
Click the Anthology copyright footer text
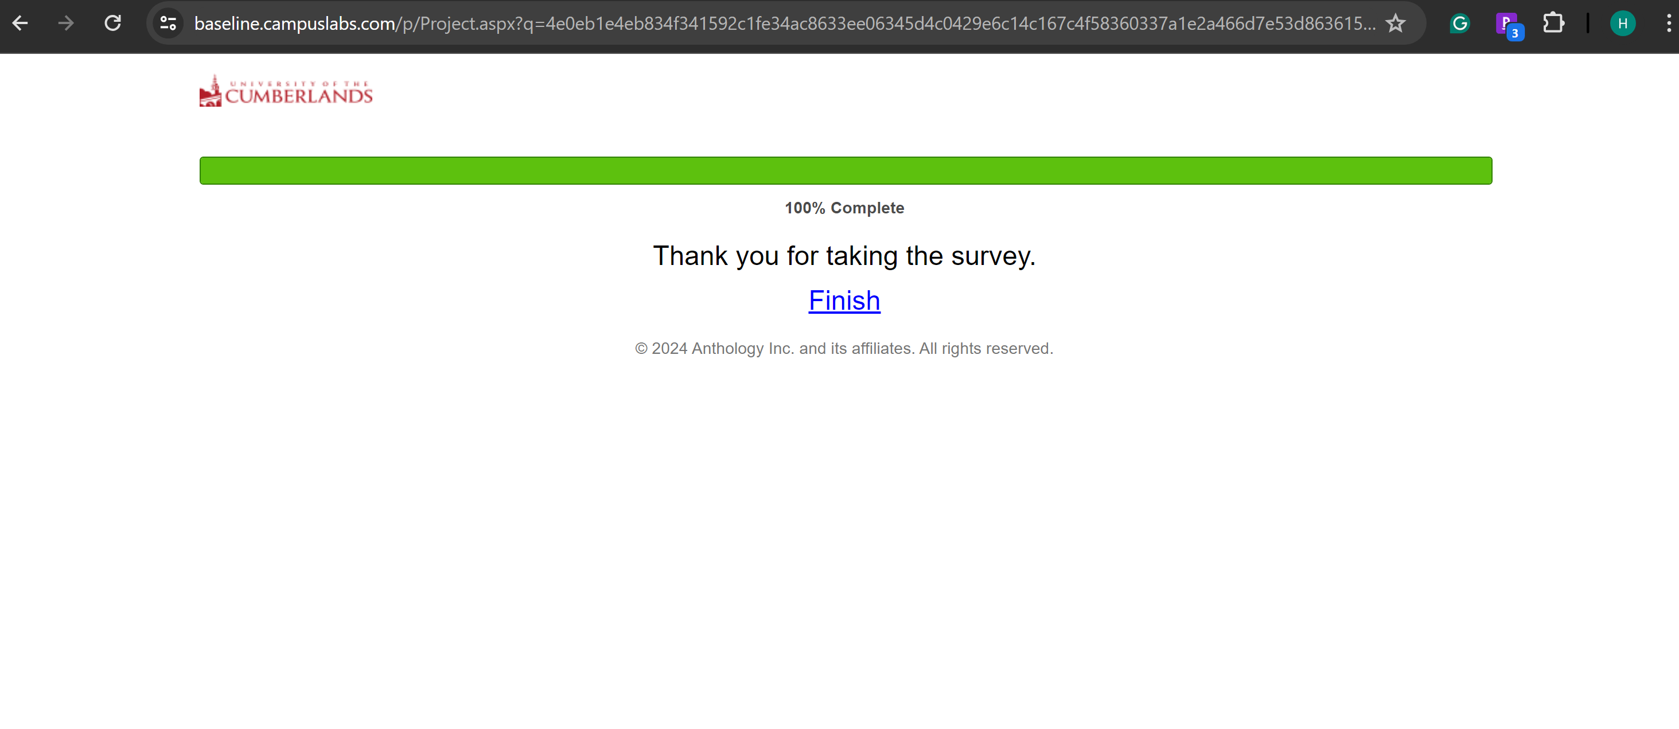pos(844,349)
